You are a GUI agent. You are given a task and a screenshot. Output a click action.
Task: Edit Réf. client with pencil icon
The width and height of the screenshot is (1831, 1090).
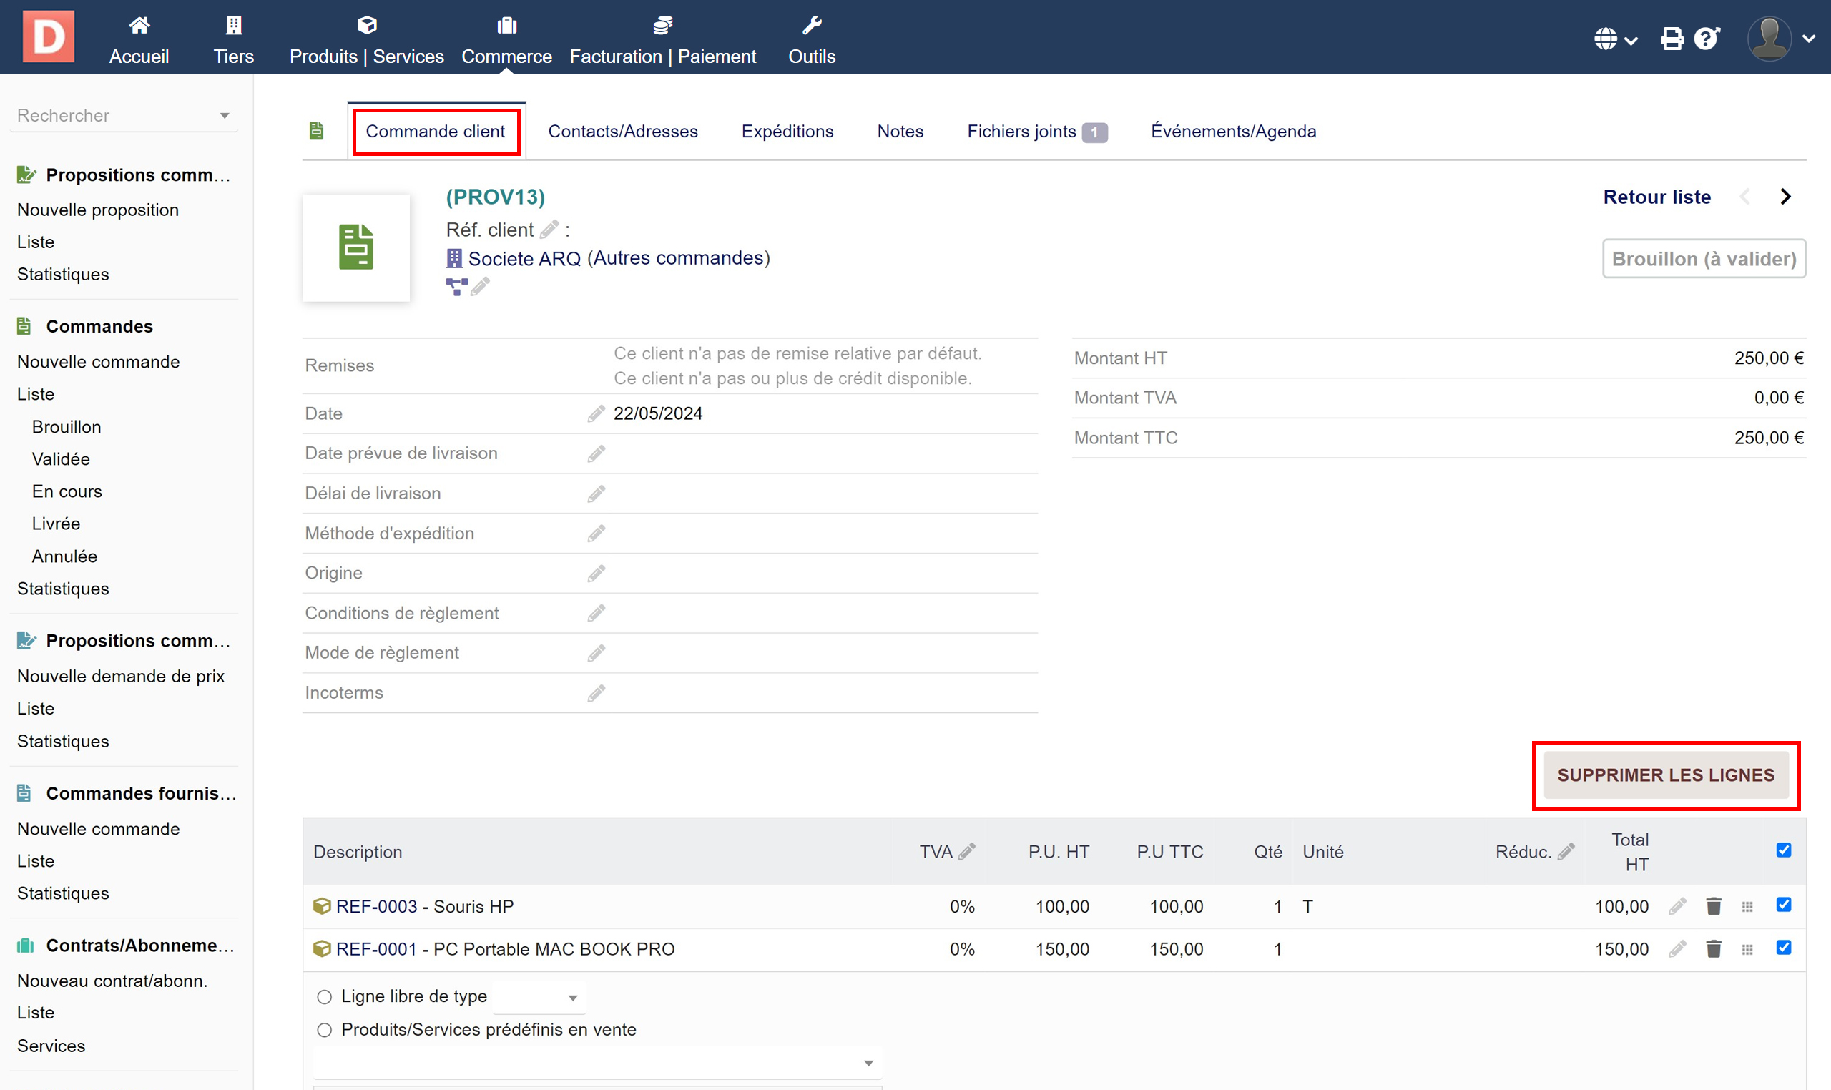pos(549,230)
